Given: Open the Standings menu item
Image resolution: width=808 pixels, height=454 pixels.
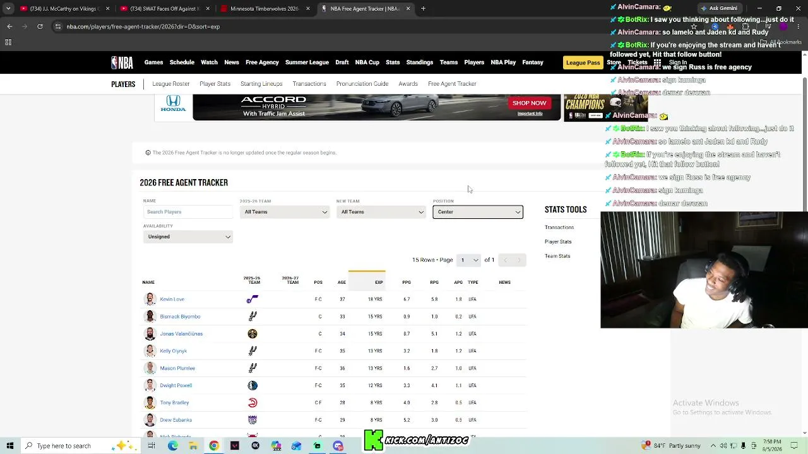Looking at the screenshot, I should [420, 62].
